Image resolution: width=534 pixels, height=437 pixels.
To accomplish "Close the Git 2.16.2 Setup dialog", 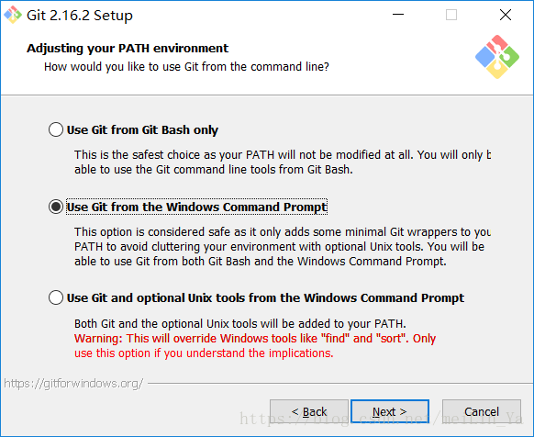I will (x=506, y=15).
